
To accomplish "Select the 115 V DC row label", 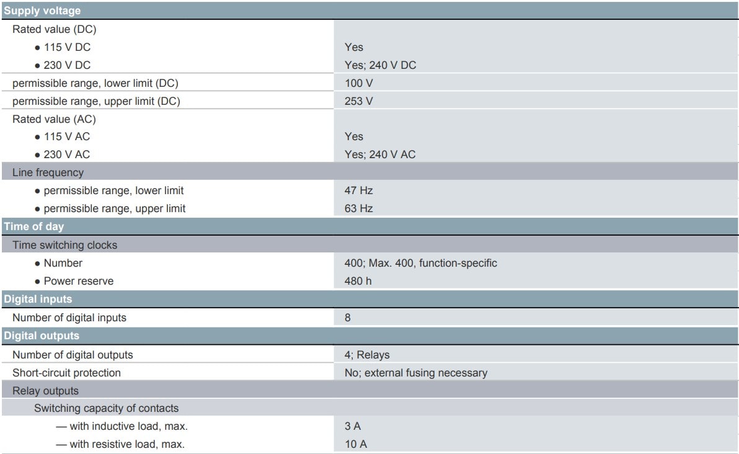I will coord(67,47).
